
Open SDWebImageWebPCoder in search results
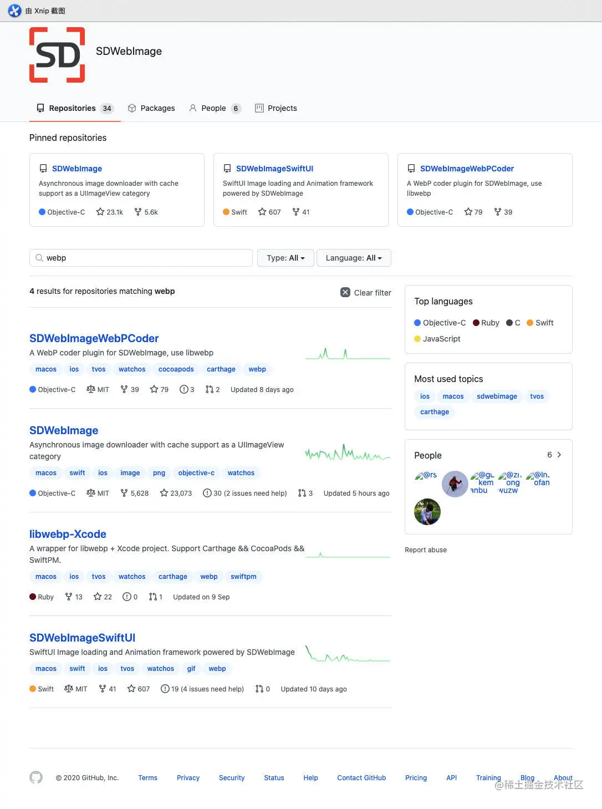point(94,338)
